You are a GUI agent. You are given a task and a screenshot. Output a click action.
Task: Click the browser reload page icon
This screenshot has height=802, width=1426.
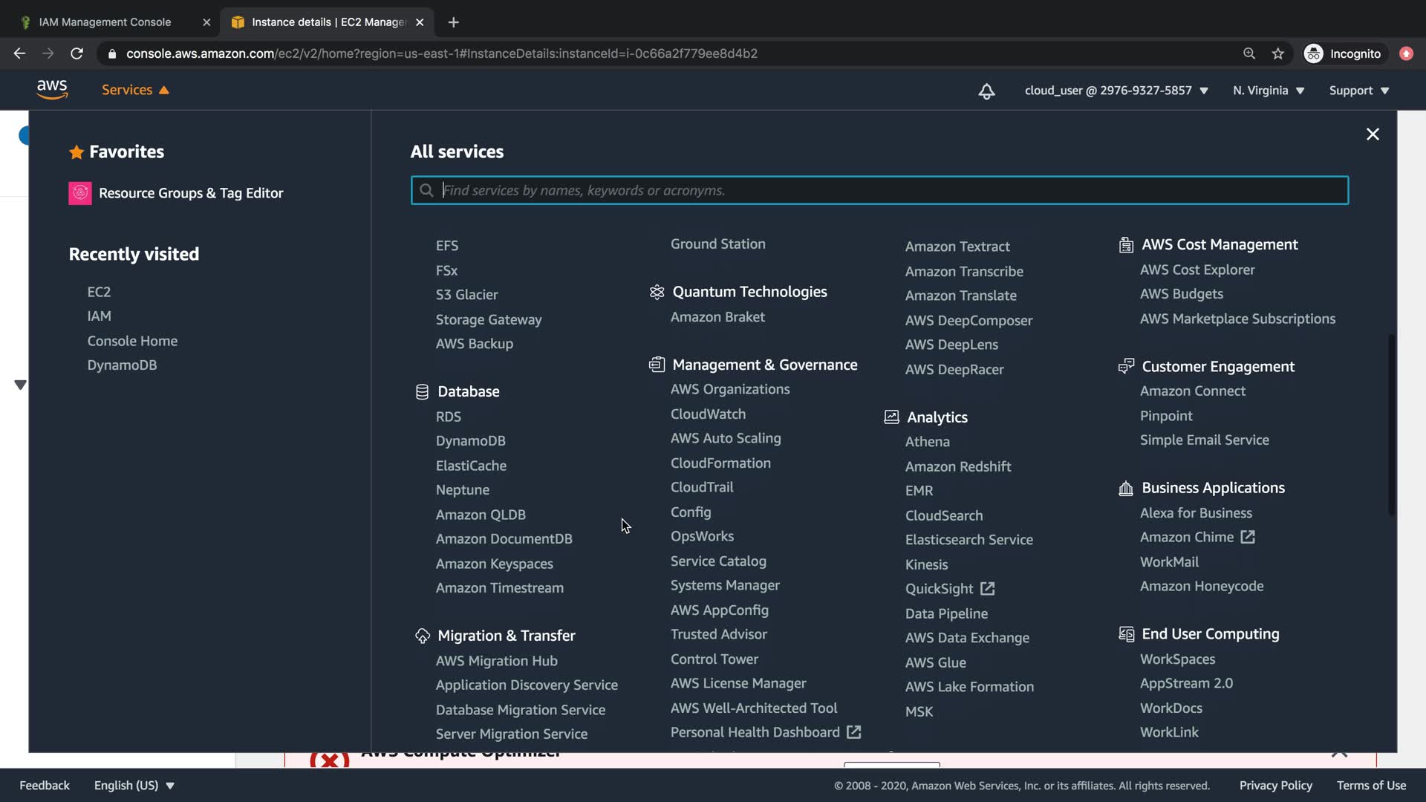point(76,53)
